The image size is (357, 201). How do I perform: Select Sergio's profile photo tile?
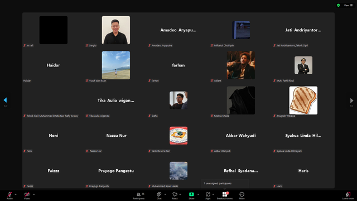(x=116, y=30)
